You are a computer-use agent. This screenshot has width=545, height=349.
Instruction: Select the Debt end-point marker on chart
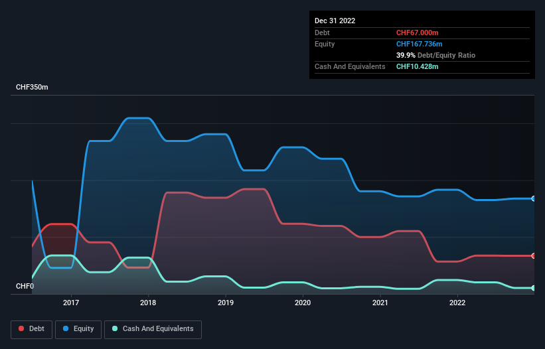click(534, 256)
